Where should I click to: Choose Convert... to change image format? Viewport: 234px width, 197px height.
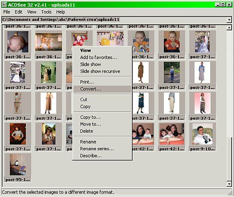[102, 89]
